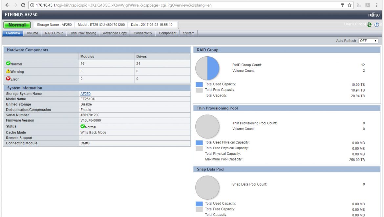Select the Advanced Copy tab

115,33
